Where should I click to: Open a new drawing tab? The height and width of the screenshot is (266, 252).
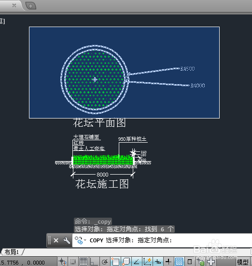[x=30, y=6]
